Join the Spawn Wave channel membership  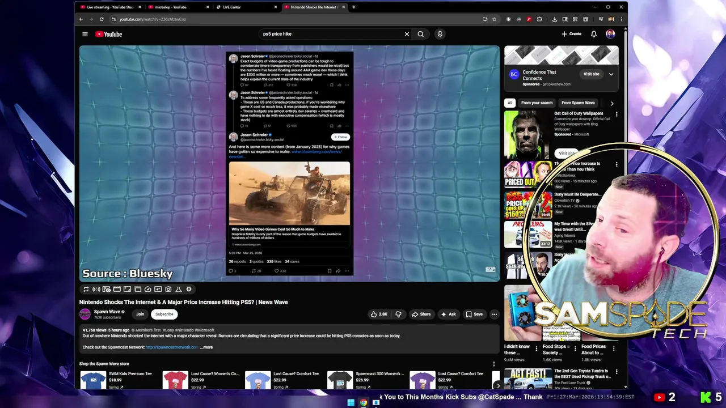[x=140, y=314]
